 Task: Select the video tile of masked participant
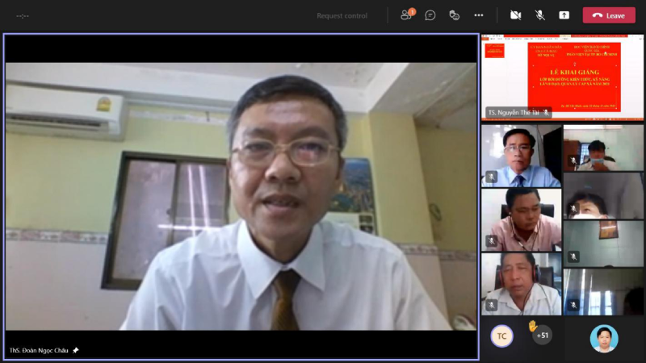click(603, 148)
